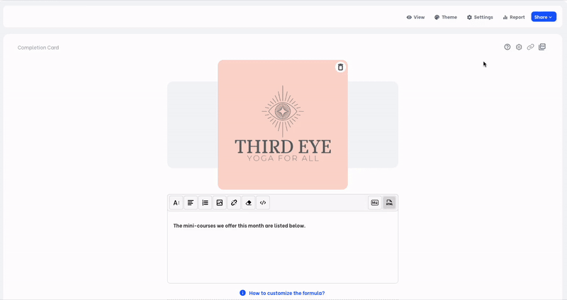
Task: Open the text size formatting tool
Action: (x=176, y=203)
